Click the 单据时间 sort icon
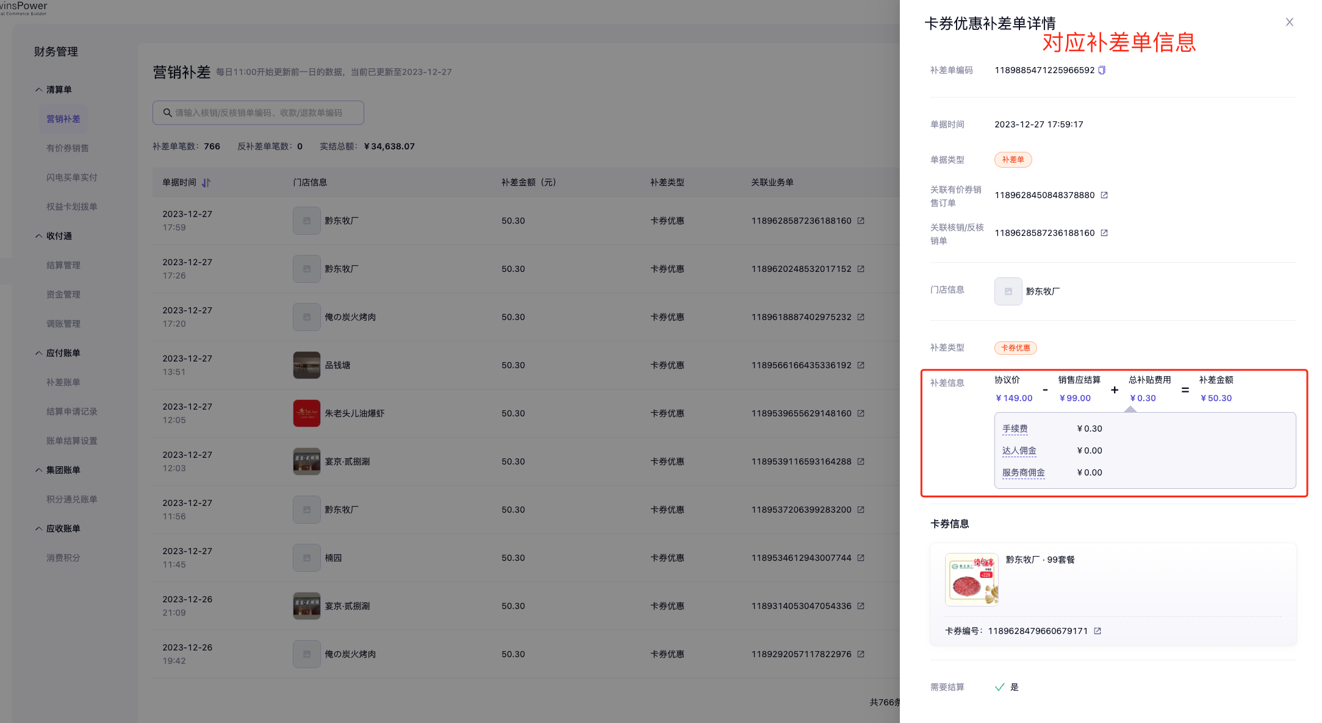 click(x=206, y=182)
